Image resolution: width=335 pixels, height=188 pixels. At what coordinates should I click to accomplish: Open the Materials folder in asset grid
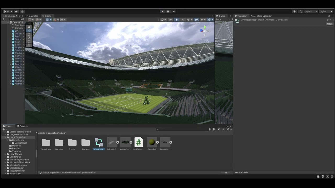coord(59,142)
